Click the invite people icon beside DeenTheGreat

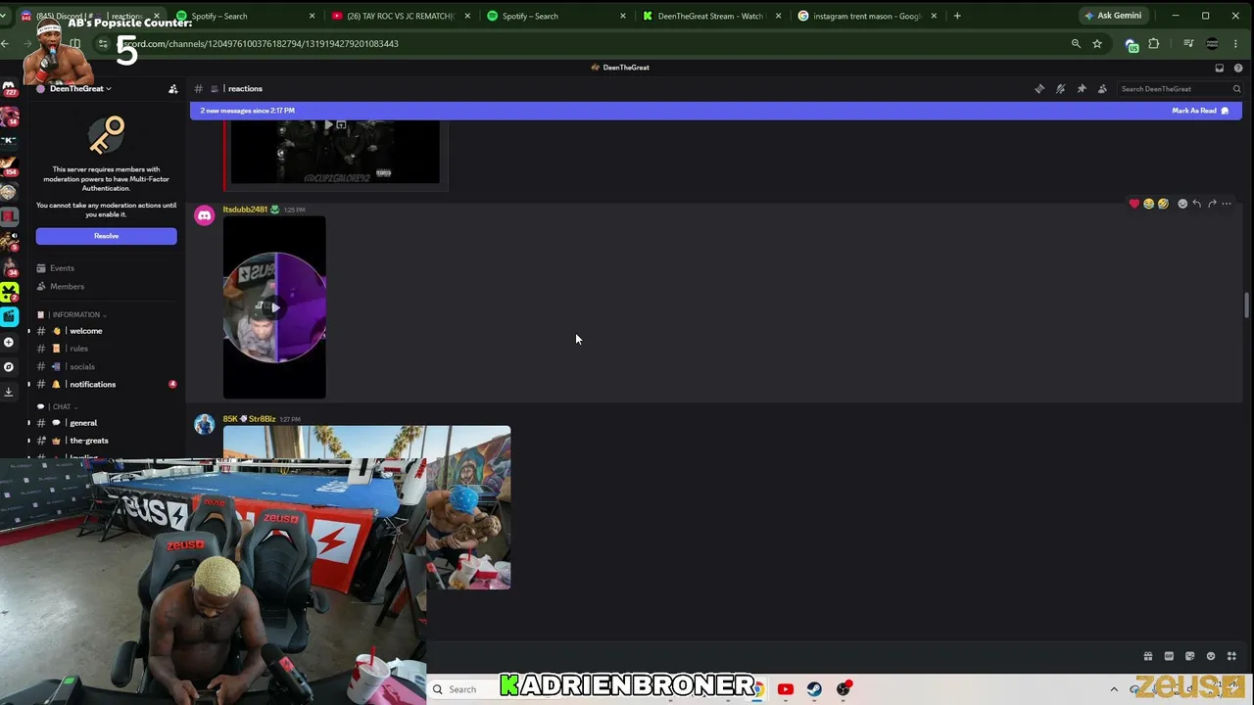tap(173, 89)
